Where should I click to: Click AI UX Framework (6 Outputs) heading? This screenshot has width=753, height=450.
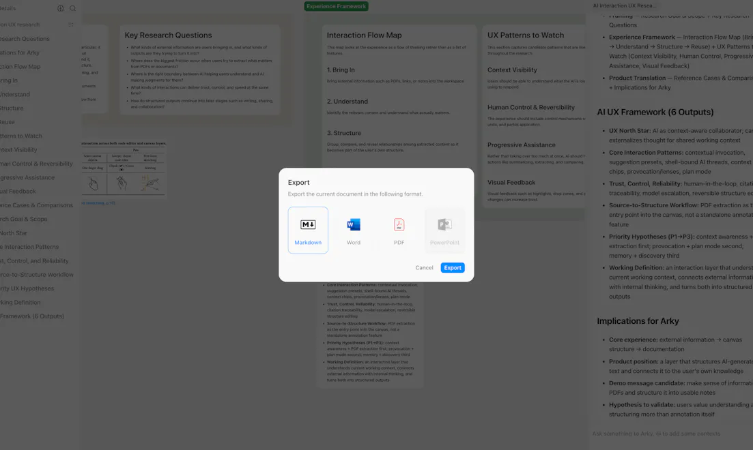[x=655, y=112]
